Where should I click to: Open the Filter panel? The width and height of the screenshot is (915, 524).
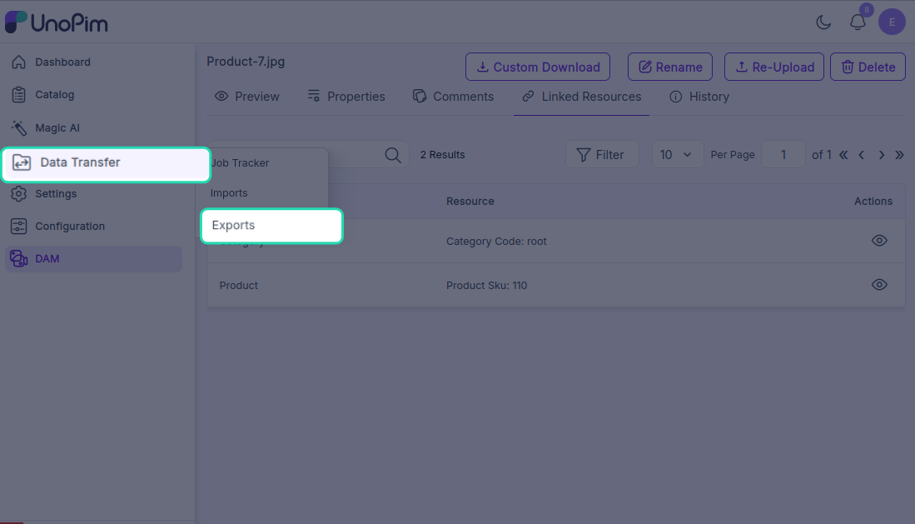point(601,155)
